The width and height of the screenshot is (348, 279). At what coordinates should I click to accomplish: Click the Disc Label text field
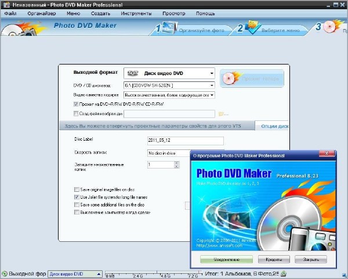[x=186, y=141]
